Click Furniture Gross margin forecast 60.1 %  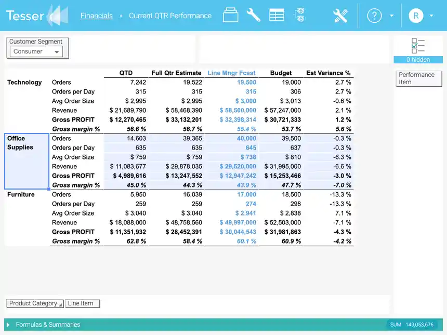(246, 242)
